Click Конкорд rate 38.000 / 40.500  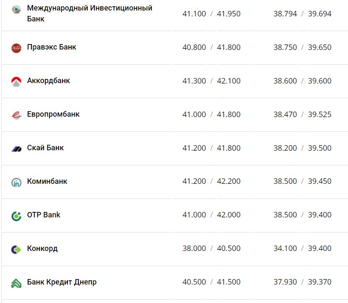[x=211, y=248]
